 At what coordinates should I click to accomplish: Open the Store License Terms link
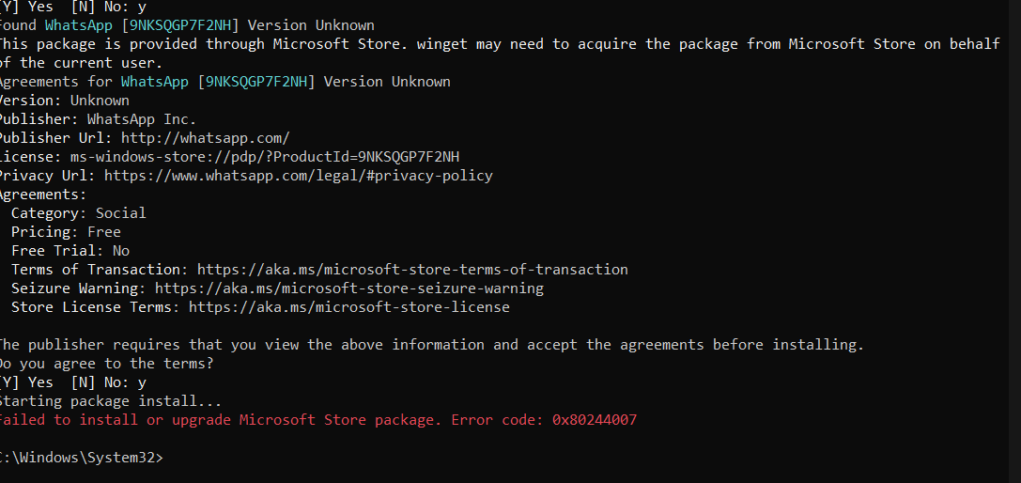(x=348, y=307)
